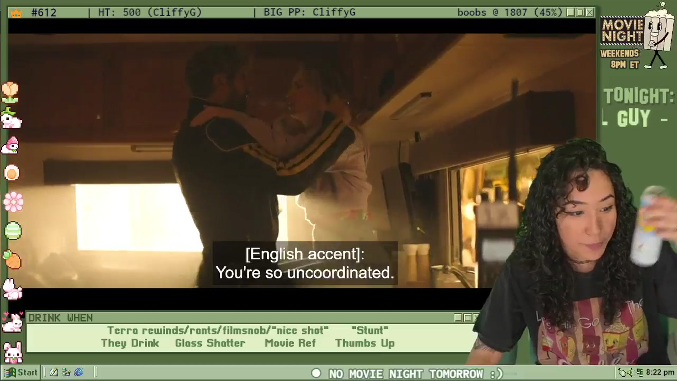Open the pink flower desktop icon
677x381 pixels.
[13, 202]
